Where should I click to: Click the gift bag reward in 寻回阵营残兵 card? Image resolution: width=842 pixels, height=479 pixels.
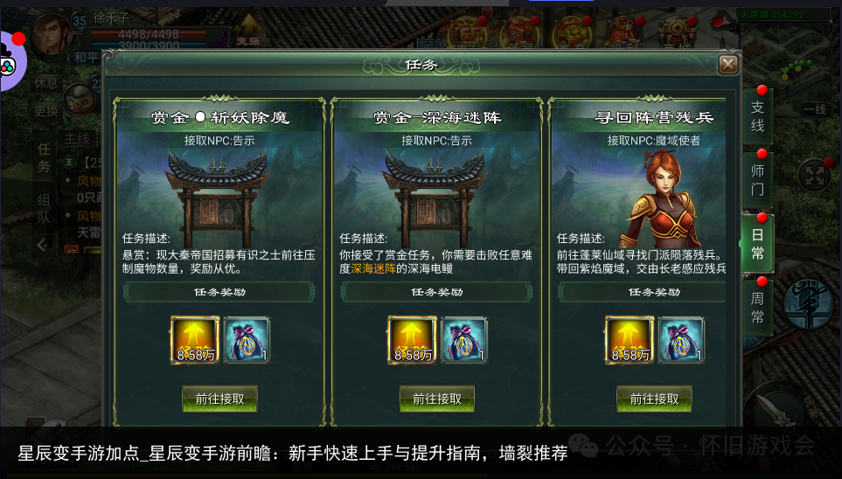click(x=681, y=340)
